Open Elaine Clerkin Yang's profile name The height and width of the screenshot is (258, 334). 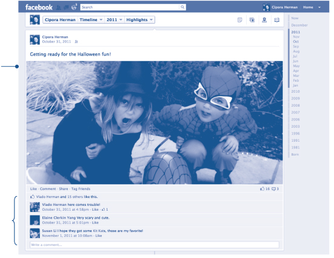(59, 218)
